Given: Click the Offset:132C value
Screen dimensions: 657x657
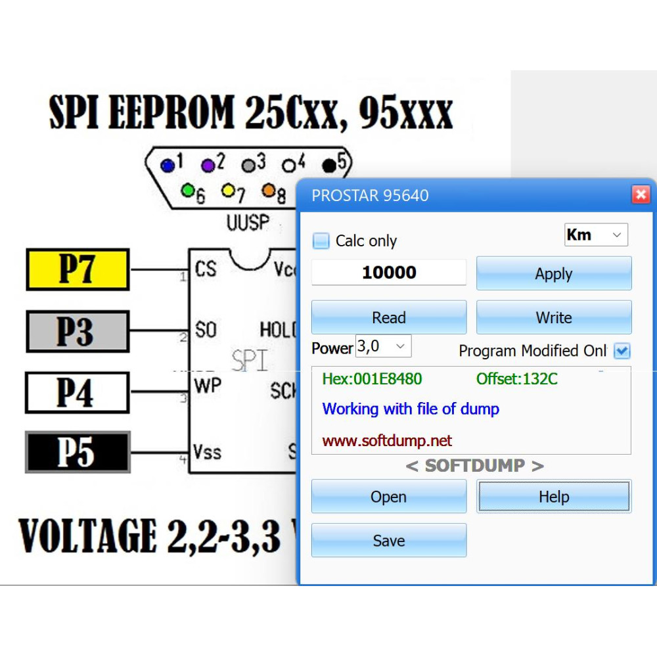Looking at the screenshot, I should tap(516, 379).
